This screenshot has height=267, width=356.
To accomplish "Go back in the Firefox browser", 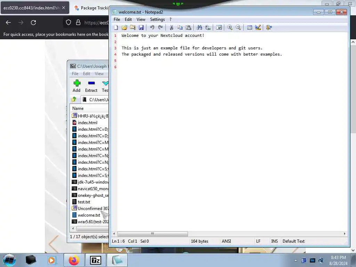I will coord(8,23).
